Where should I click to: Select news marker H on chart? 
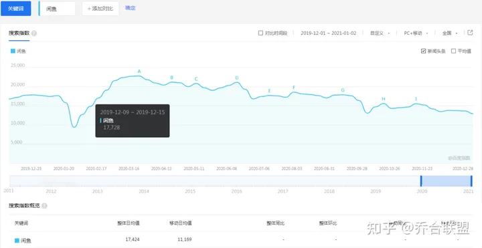(x=384, y=99)
